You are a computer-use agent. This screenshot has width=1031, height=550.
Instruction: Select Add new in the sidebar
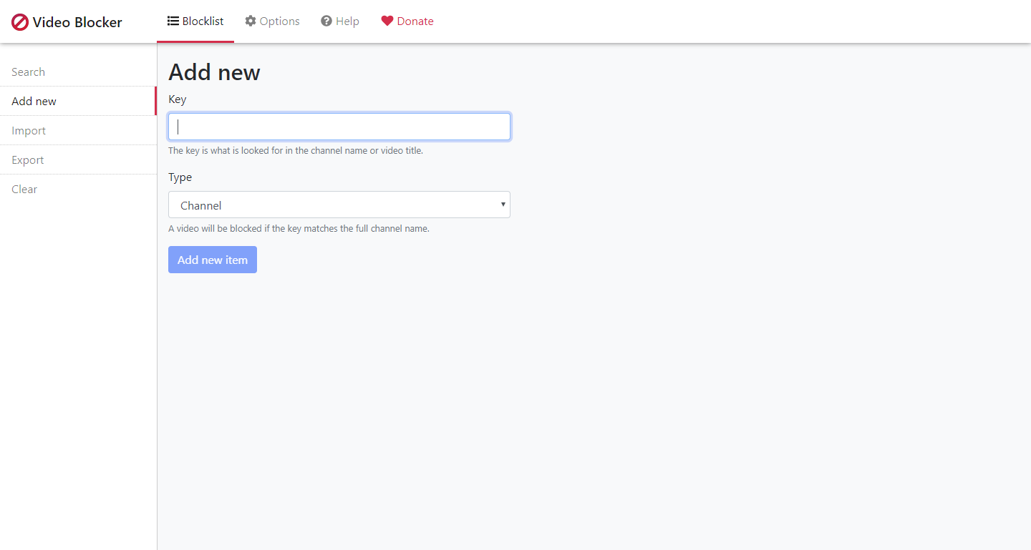34,101
